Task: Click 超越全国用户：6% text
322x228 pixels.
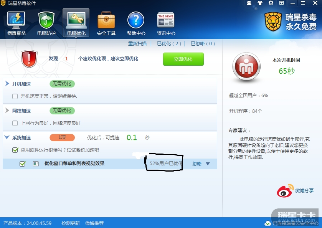Action: (x=248, y=96)
